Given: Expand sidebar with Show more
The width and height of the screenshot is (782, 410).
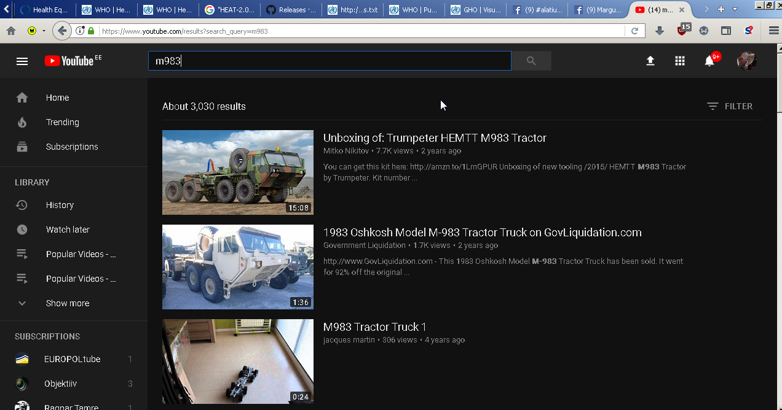Looking at the screenshot, I should [x=67, y=303].
